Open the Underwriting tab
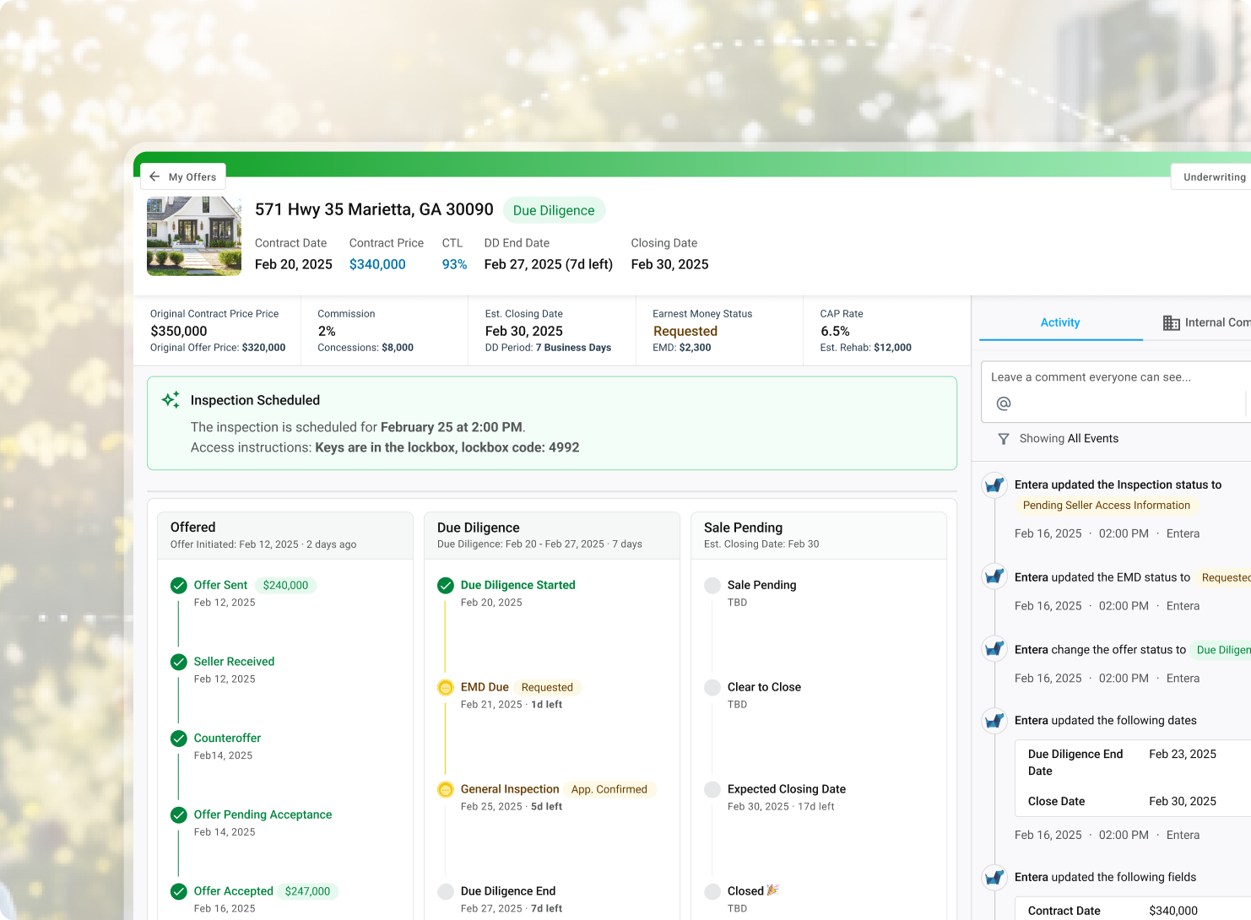Viewport: 1251px width, 920px height. coord(1212,177)
